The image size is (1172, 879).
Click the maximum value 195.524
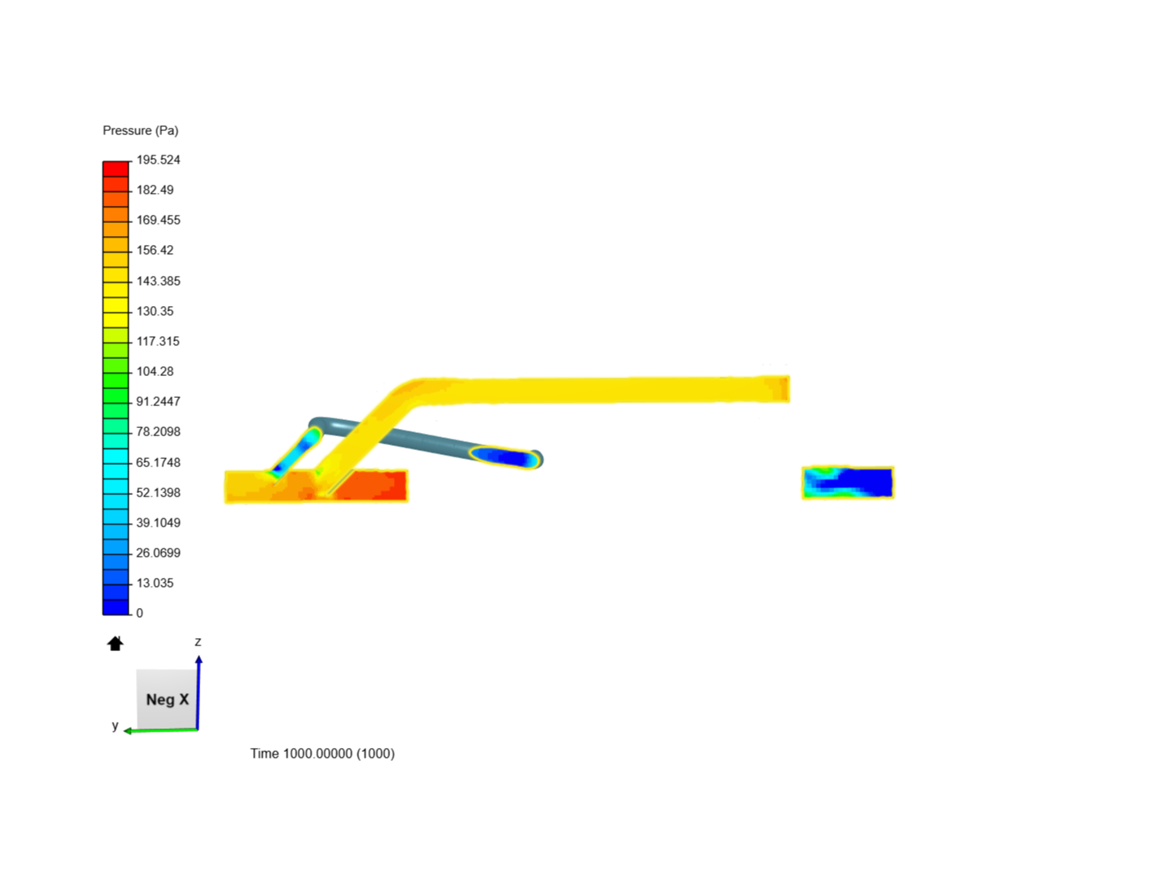(158, 160)
